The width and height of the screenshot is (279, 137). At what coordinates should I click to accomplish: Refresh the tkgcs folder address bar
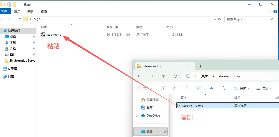coord(219,19)
